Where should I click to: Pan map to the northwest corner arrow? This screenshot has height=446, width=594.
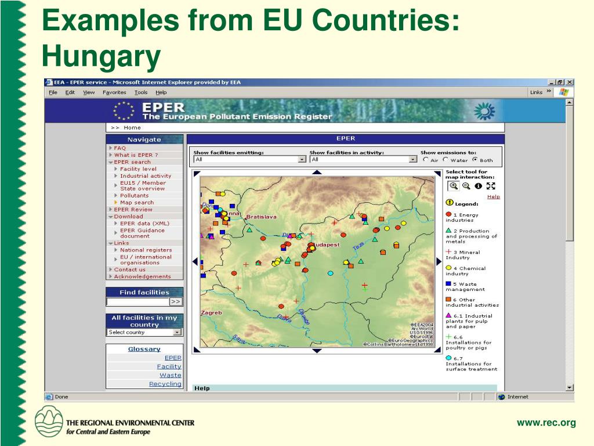coord(197,174)
